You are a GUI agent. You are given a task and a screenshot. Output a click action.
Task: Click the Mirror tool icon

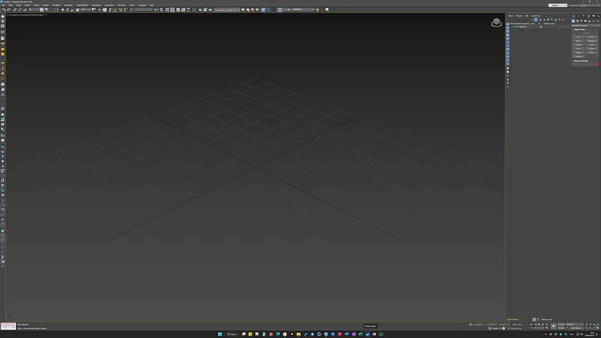(x=156, y=10)
